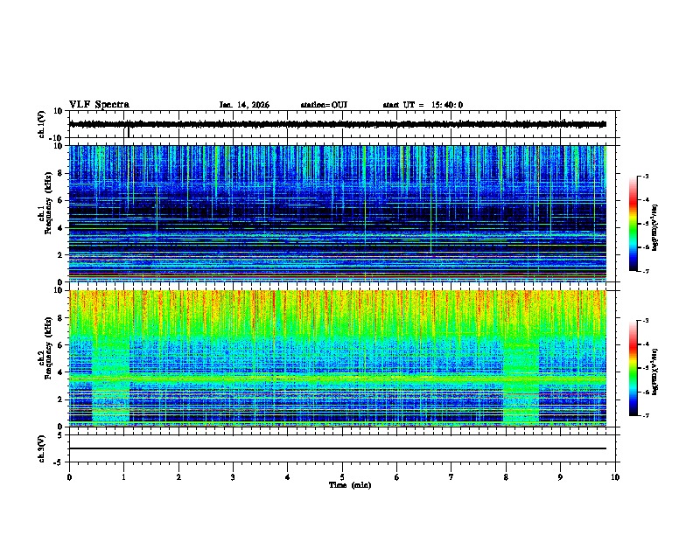Click the ch.1 "Frequency (kHz)" axis label
The width and height of the screenshot is (693, 535).
pyautogui.click(x=48, y=203)
